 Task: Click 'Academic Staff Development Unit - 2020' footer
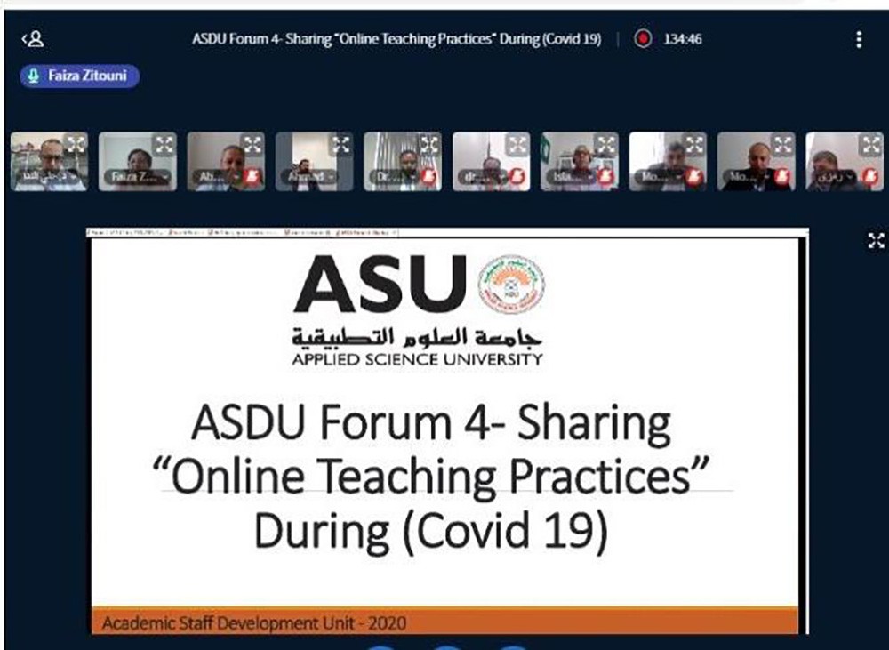pyautogui.click(x=254, y=623)
